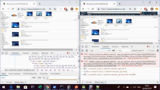Viewport: 160px width, 90px height.
Task: Open new tab in the right Chrome window
Action: click(x=119, y=4)
